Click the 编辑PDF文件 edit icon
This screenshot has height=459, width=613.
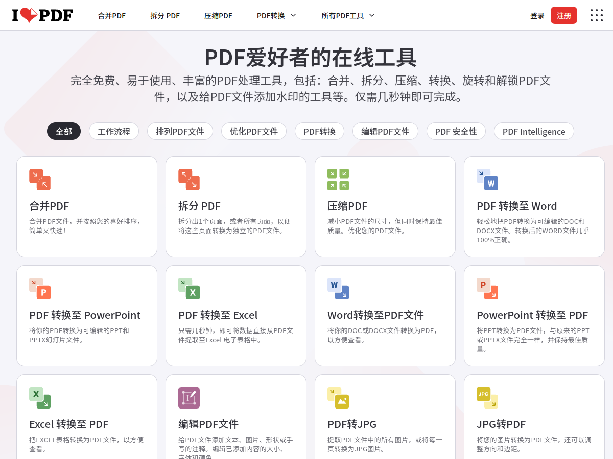189,398
